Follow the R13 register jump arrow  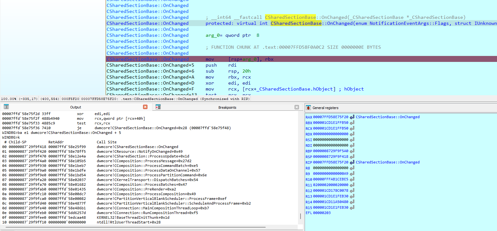point(352,196)
